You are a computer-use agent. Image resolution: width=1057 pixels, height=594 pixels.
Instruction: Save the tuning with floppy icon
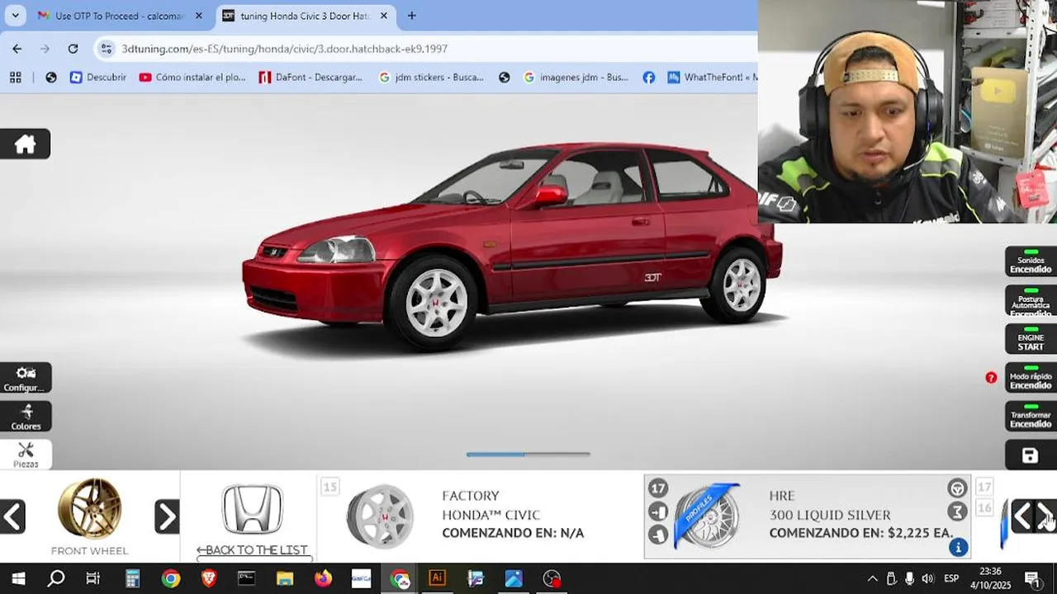pos(1030,455)
